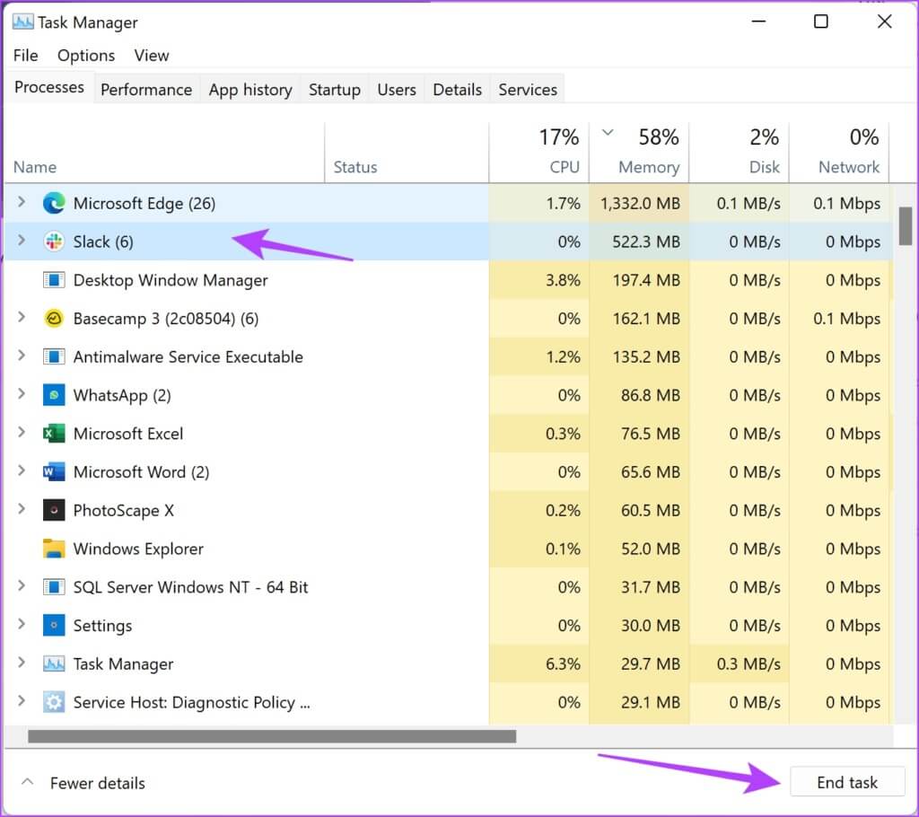The image size is (919, 817).
Task: Click the Task Manager process row icon
Action: [54, 663]
